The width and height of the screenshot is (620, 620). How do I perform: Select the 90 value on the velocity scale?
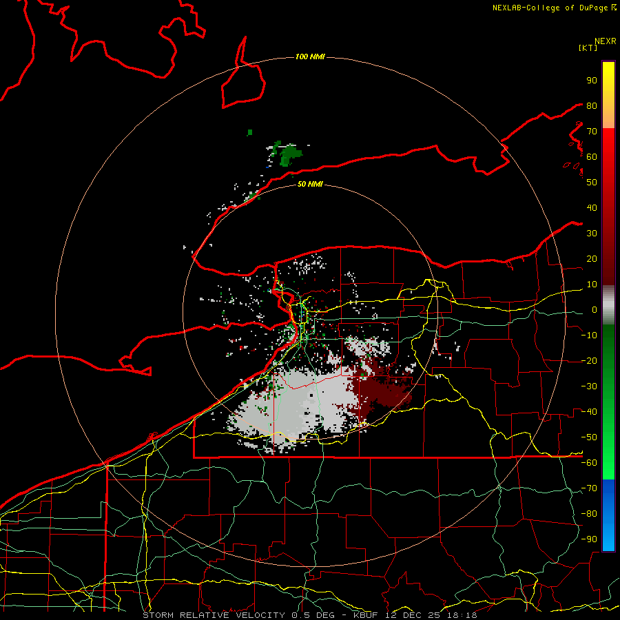pos(592,81)
